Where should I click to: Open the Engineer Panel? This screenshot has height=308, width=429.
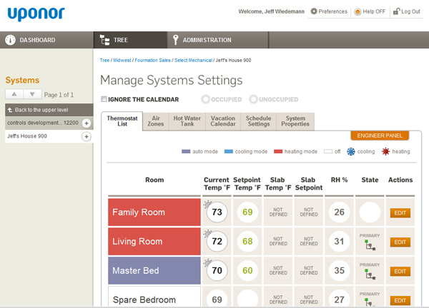coord(380,135)
